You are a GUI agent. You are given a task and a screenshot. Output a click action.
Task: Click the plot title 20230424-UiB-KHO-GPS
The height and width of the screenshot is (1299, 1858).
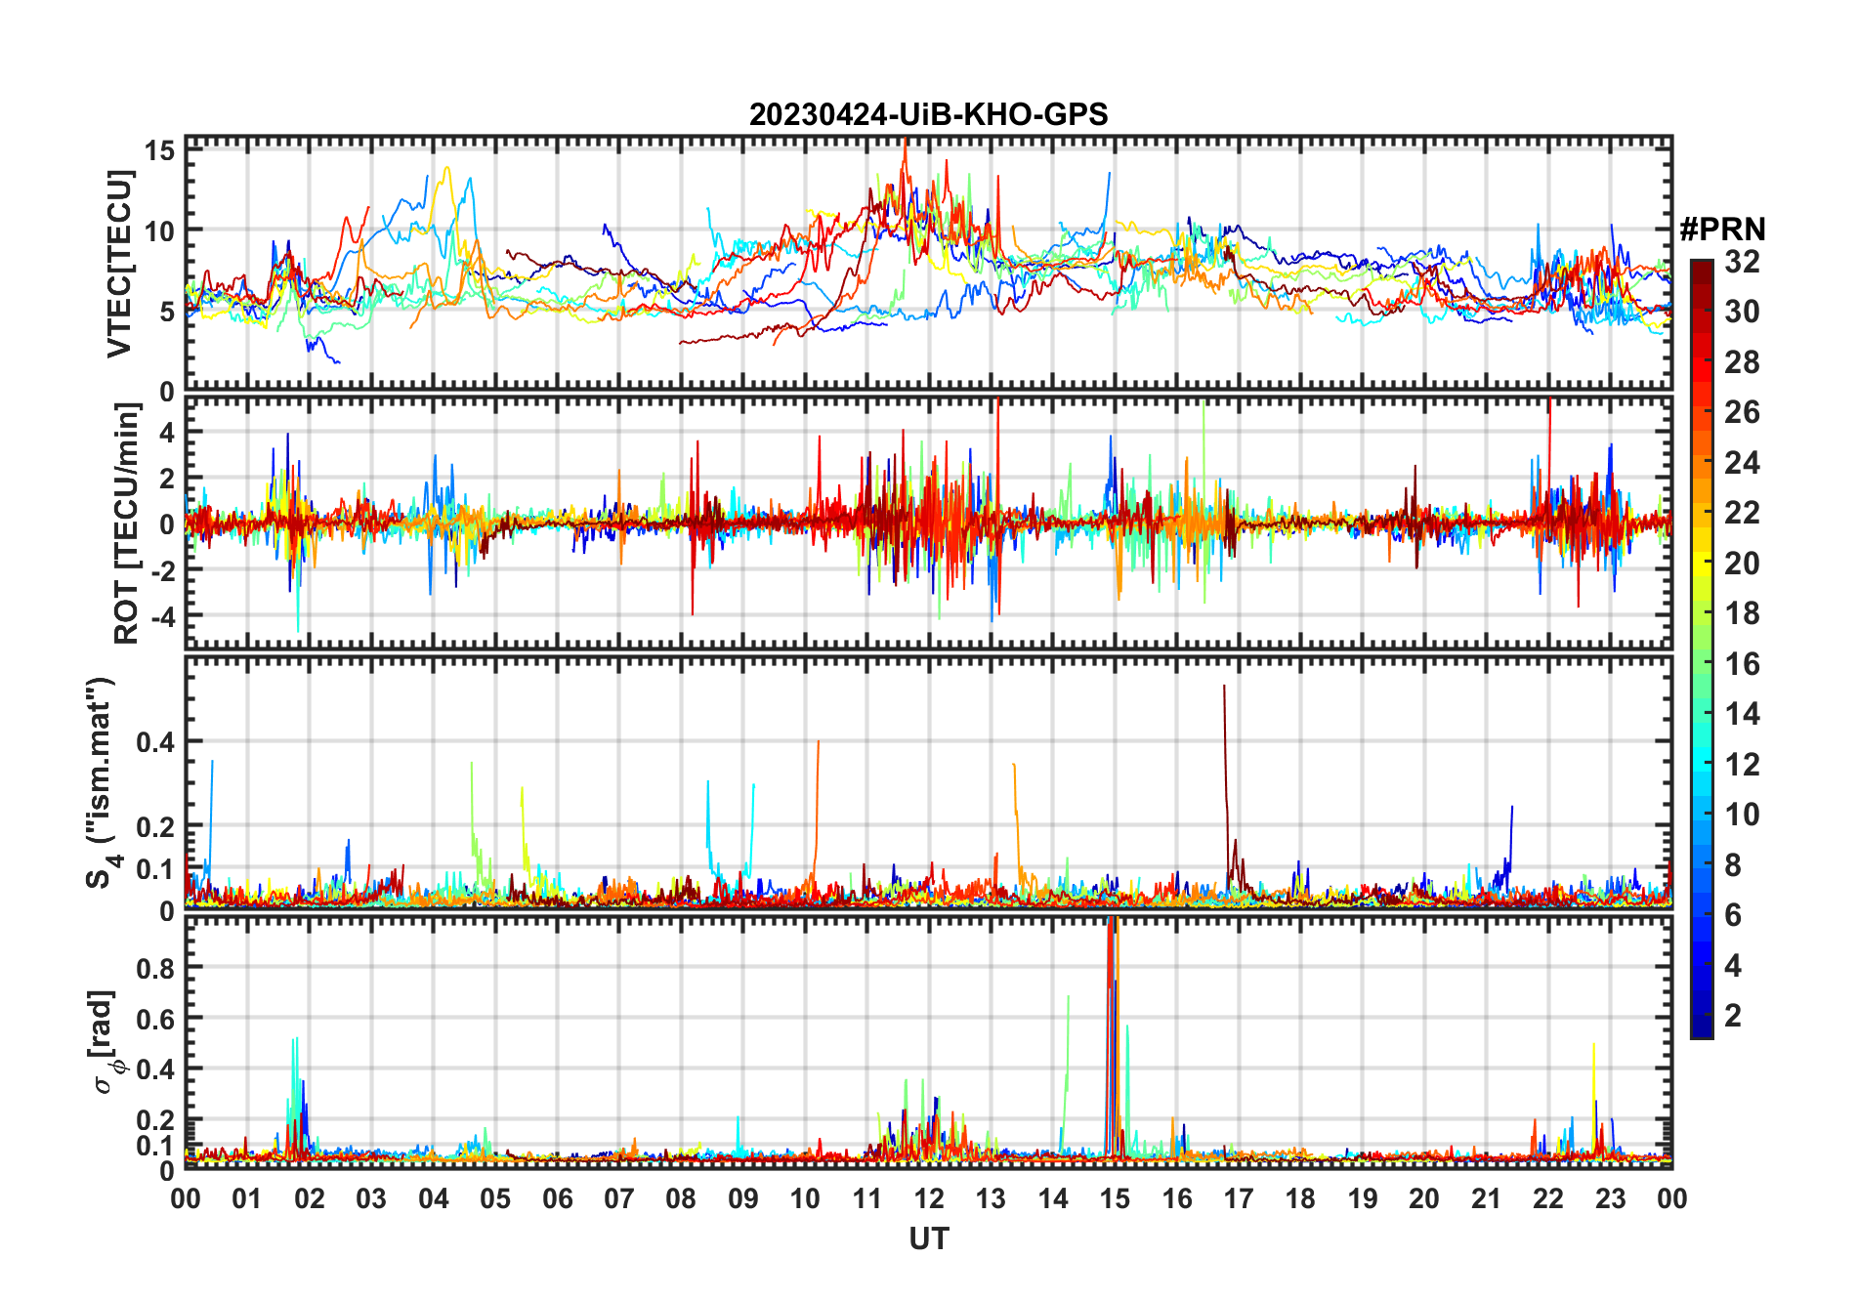coord(928,115)
